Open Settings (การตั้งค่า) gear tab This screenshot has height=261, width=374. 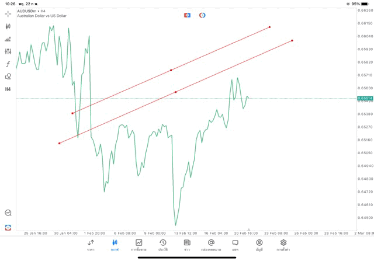click(x=283, y=245)
